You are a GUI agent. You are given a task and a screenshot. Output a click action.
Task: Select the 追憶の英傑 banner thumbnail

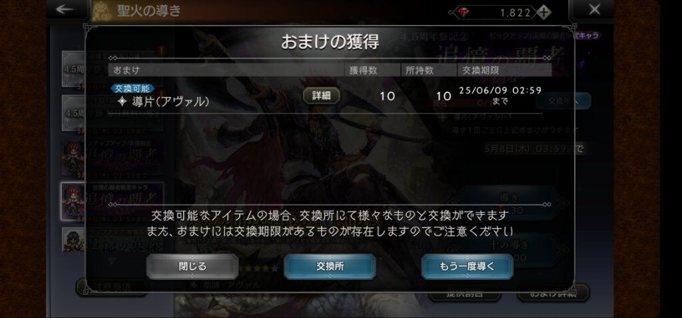point(73,239)
